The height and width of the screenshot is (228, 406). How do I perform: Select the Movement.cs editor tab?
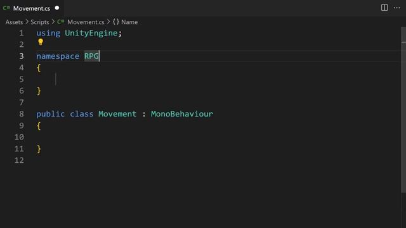[32, 8]
